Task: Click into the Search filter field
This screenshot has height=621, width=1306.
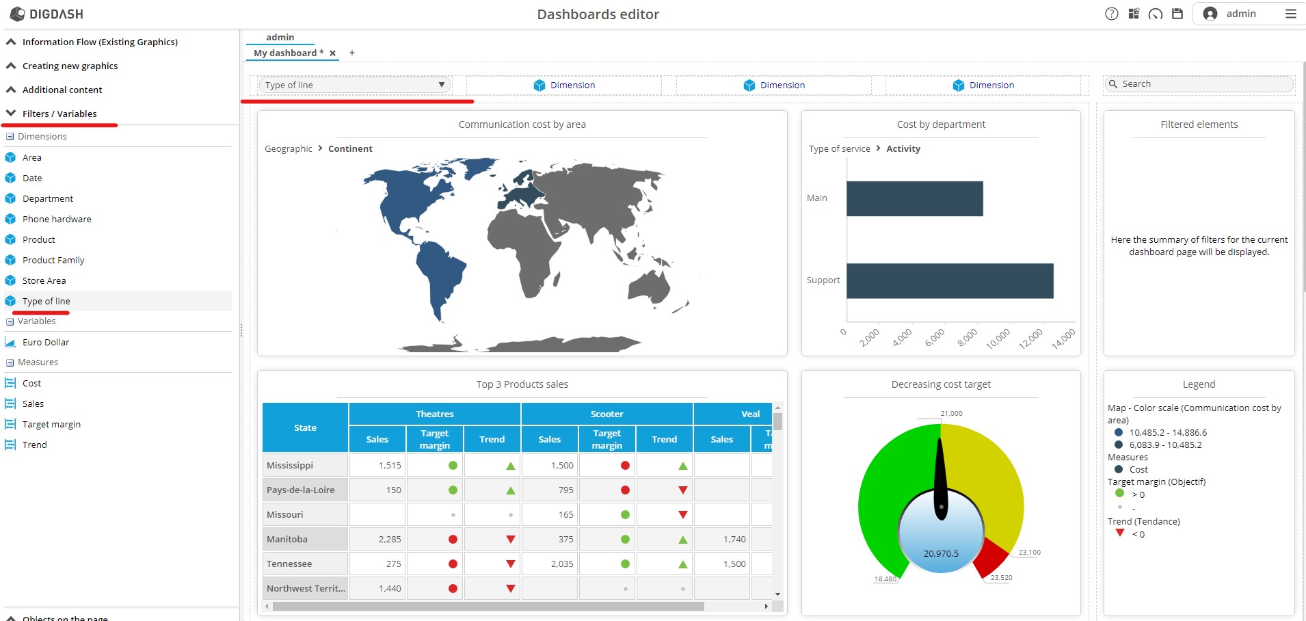Action: (1205, 84)
